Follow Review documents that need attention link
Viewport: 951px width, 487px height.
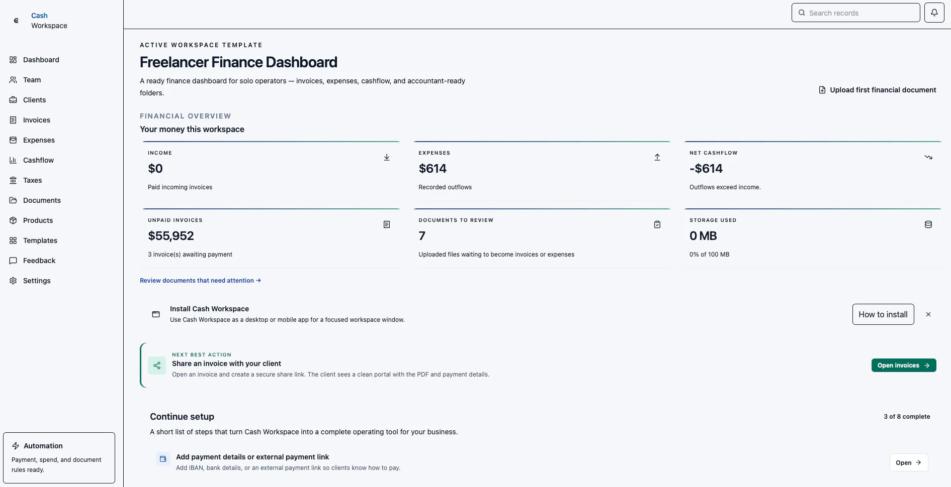[x=200, y=281]
